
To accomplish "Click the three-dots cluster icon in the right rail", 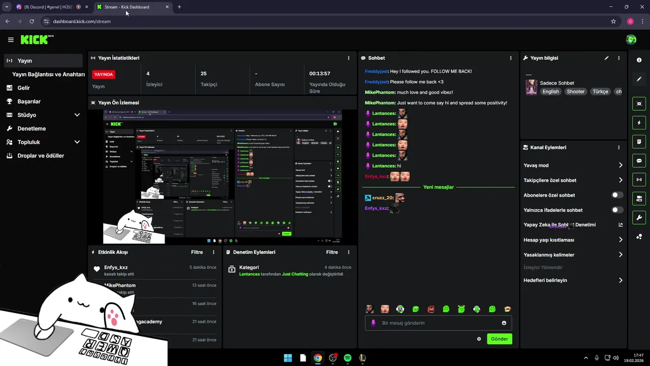I will [639, 236].
